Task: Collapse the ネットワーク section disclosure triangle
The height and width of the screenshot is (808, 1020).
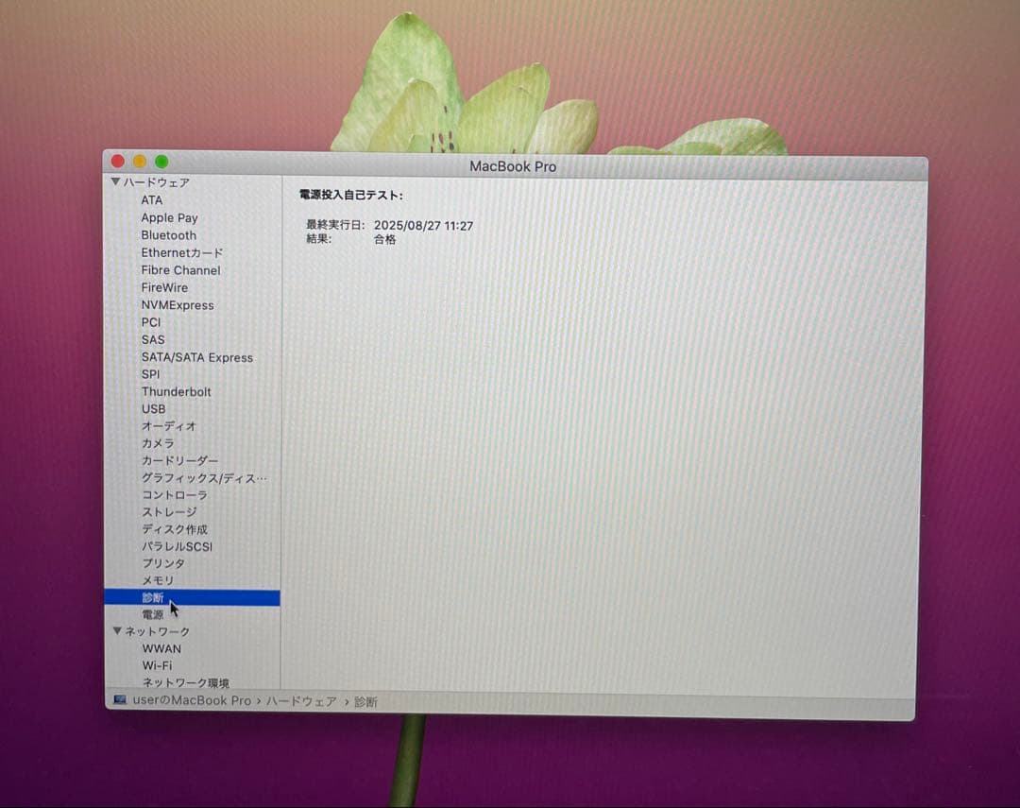Action: pos(116,631)
